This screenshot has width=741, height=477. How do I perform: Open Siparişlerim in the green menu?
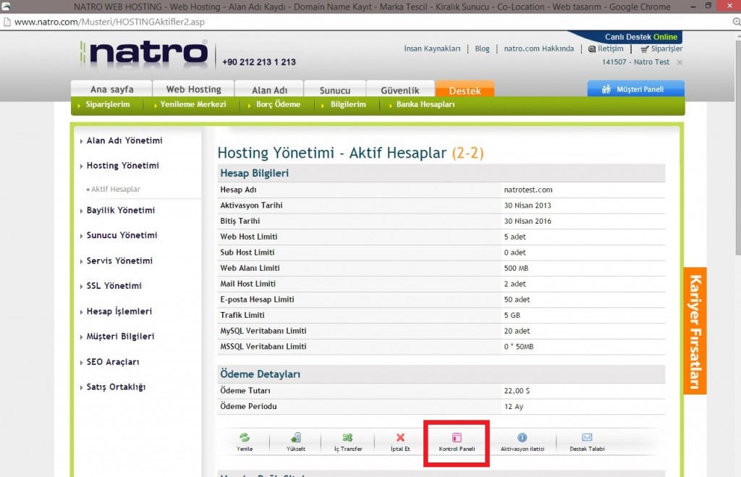coord(107,104)
